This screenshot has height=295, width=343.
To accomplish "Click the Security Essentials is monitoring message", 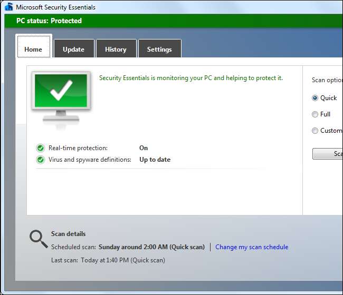I will coord(191,78).
